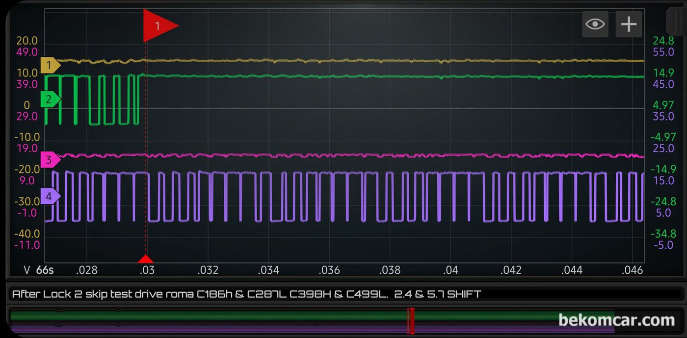Click red position marker in overview bar
Screen dimensions: 687x338
[411, 321]
